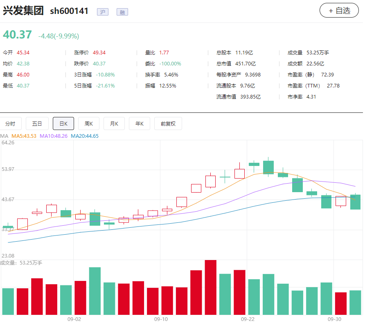
Task: Switch to the 五日 five-day tab
Action: (x=37, y=123)
